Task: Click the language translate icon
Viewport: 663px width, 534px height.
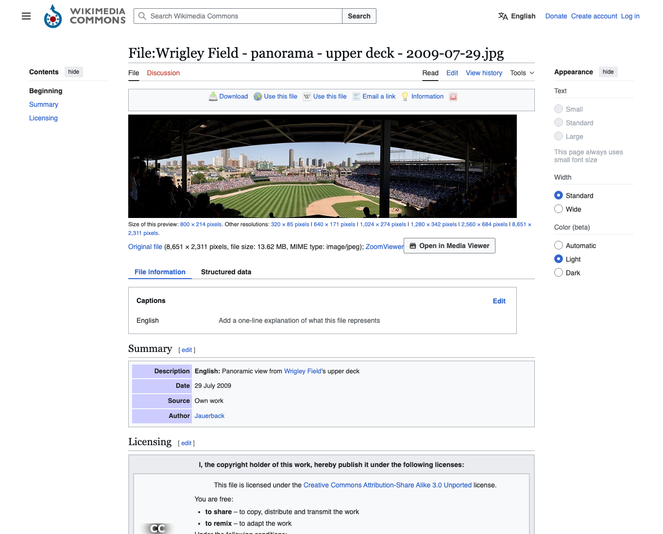Action: [503, 16]
